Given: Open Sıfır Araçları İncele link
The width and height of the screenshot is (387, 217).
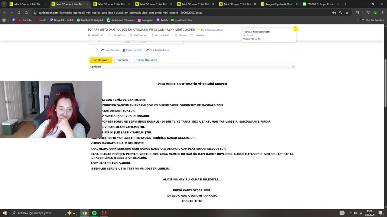Looking at the screenshot, I should point(158,50).
